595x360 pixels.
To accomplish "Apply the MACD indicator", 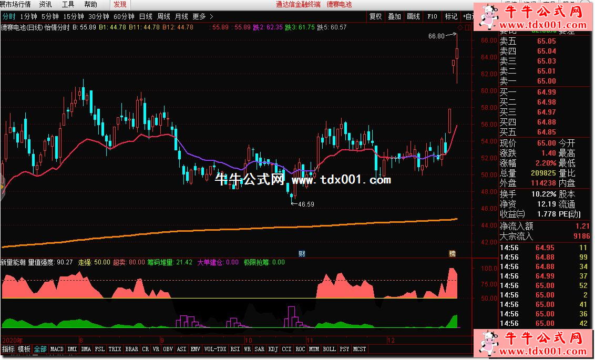I will click(57, 349).
